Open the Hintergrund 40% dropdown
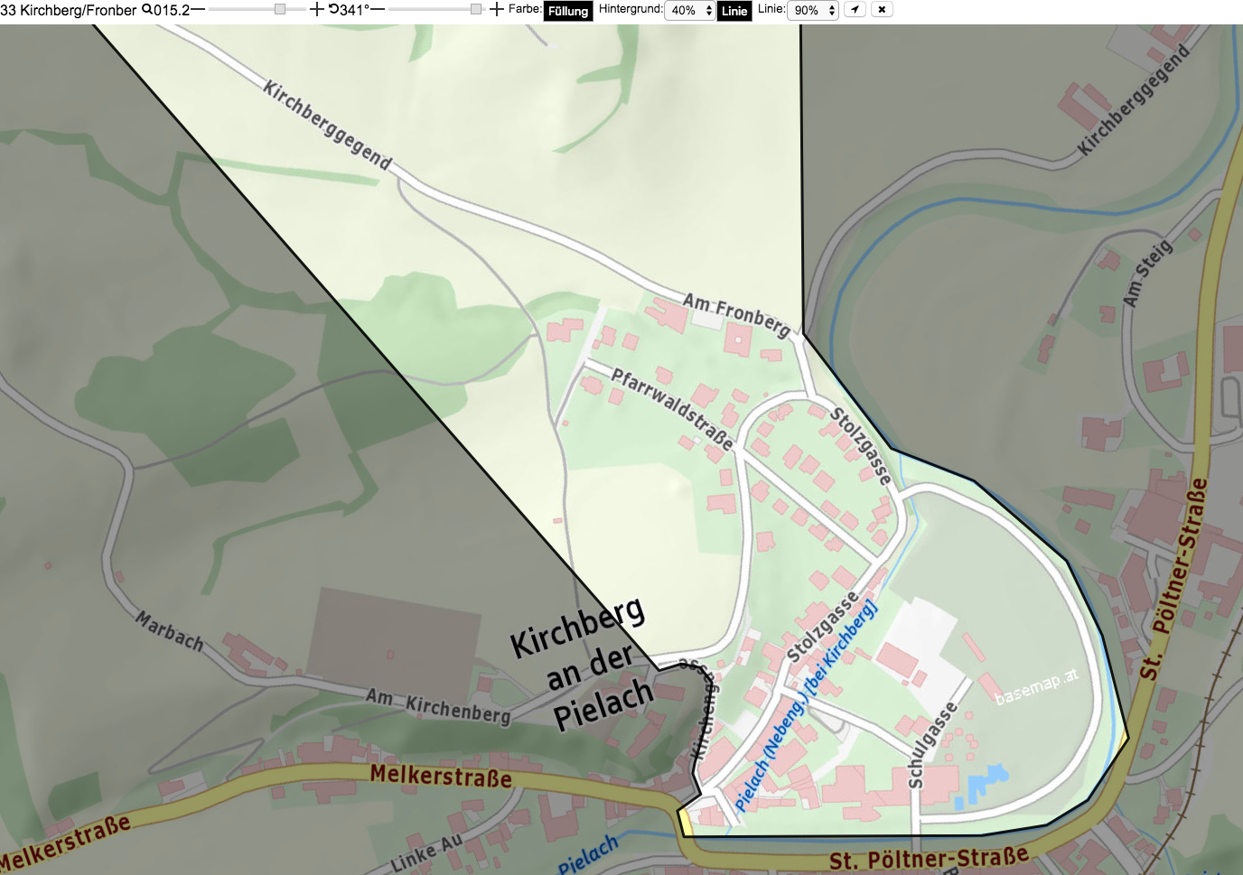 (689, 10)
